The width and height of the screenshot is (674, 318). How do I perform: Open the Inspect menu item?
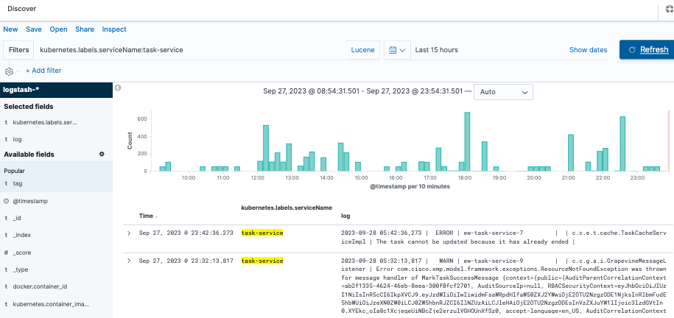pos(114,29)
